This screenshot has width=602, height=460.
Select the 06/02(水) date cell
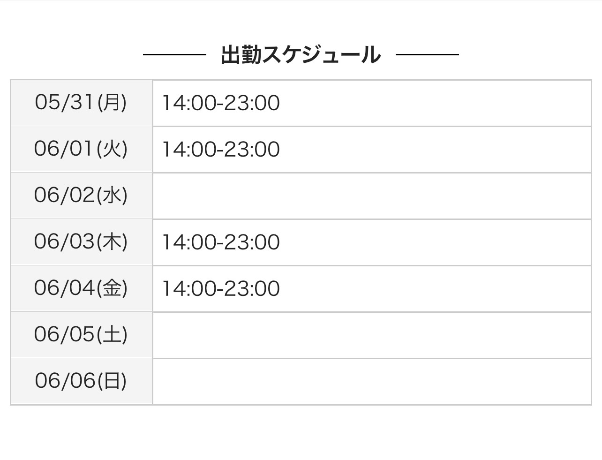pos(81,196)
